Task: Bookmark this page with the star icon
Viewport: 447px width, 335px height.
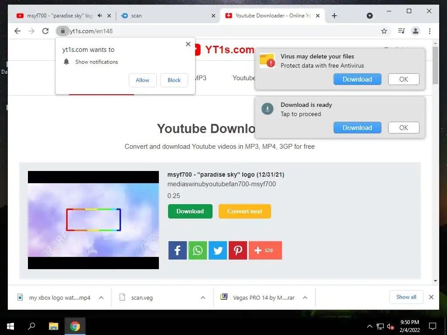Action: [384, 31]
